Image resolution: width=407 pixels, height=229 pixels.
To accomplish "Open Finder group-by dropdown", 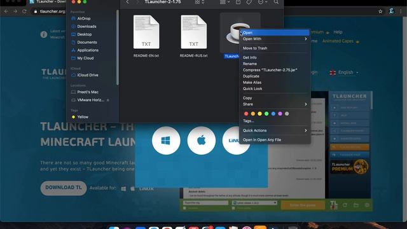I will (224, 2).
